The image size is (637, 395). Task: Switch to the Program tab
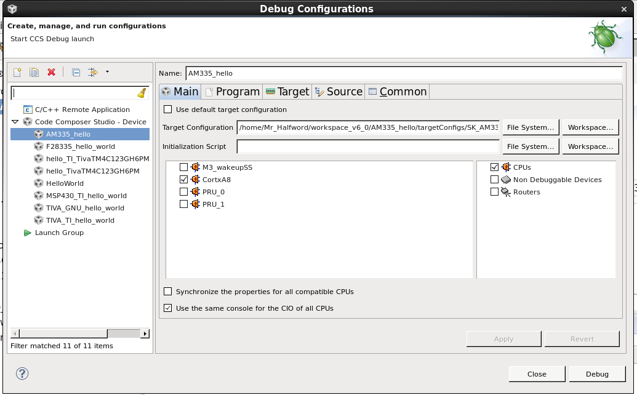click(x=232, y=92)
